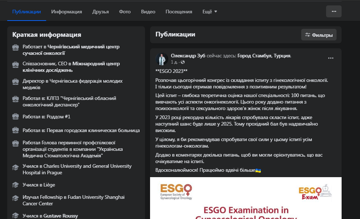
Task: Open the Друзья tab
Action: pos(100,12)
